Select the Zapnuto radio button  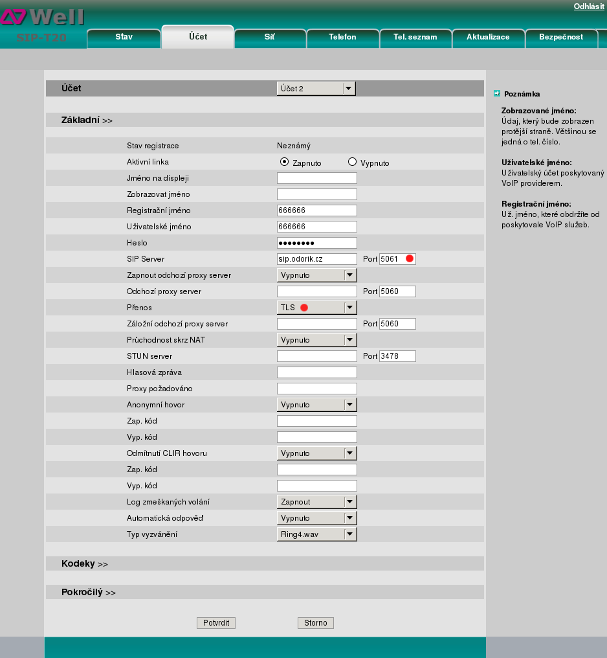(x=284, y=162)
